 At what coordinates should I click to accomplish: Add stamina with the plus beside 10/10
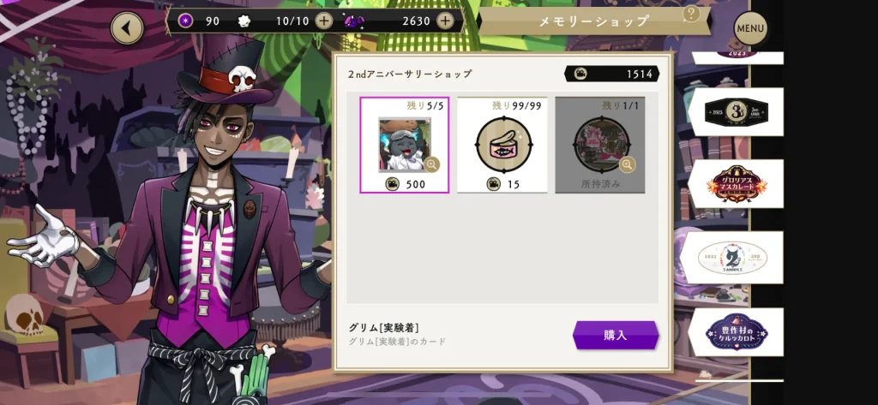323,21
